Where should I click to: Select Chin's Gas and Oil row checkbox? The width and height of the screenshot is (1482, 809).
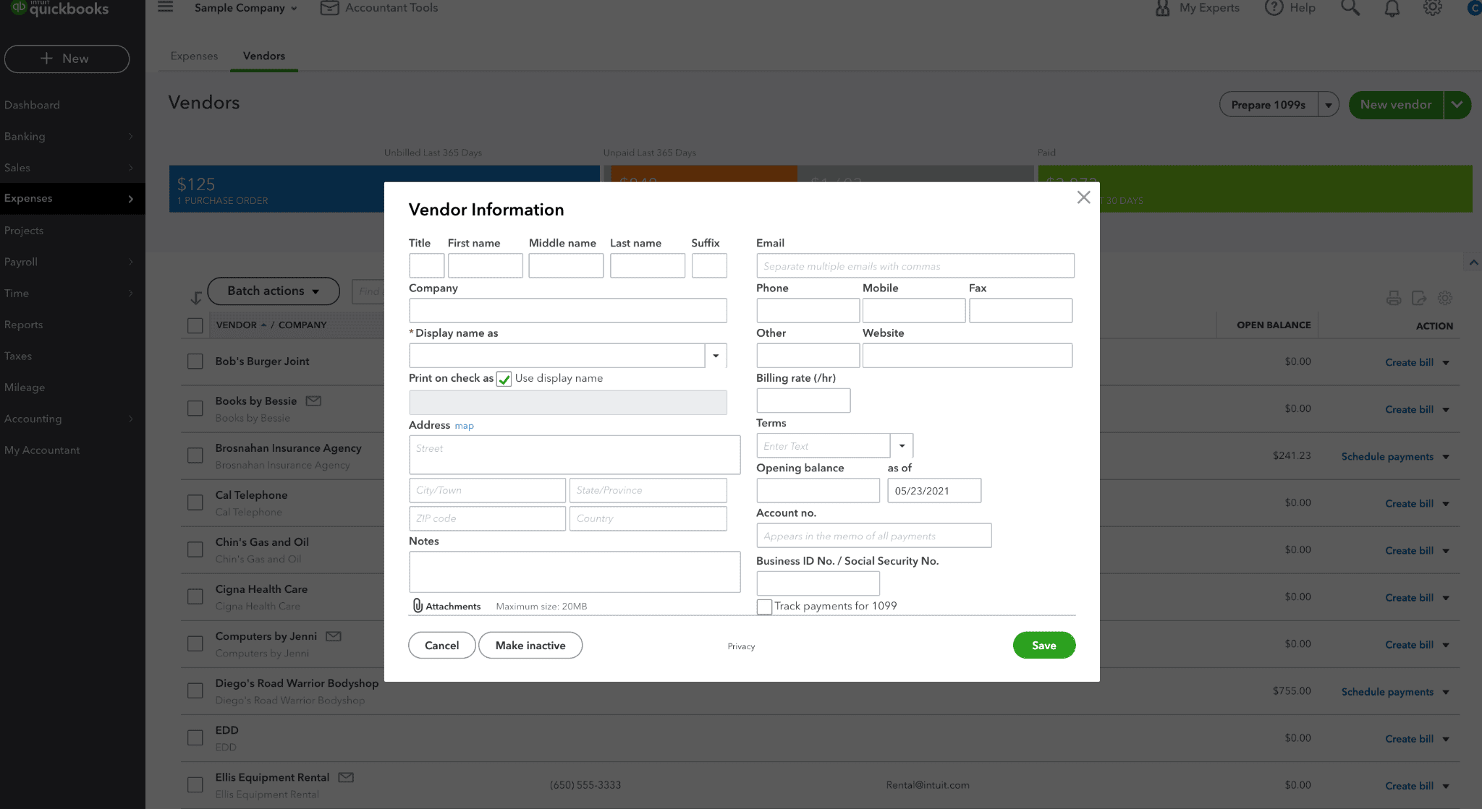(195, 549)
